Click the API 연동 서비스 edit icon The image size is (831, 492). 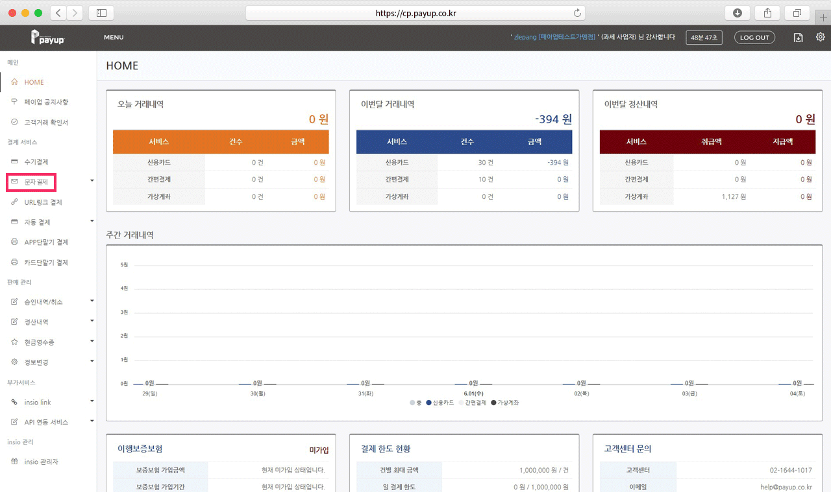(x=14, y=422)
